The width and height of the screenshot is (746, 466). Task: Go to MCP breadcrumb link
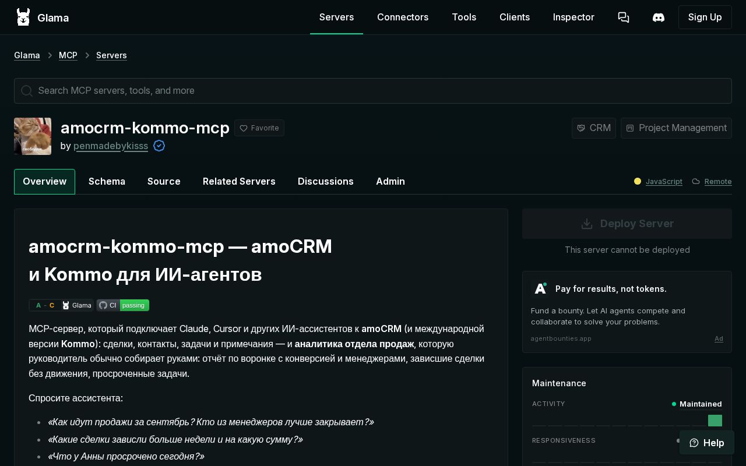[68, 55]
